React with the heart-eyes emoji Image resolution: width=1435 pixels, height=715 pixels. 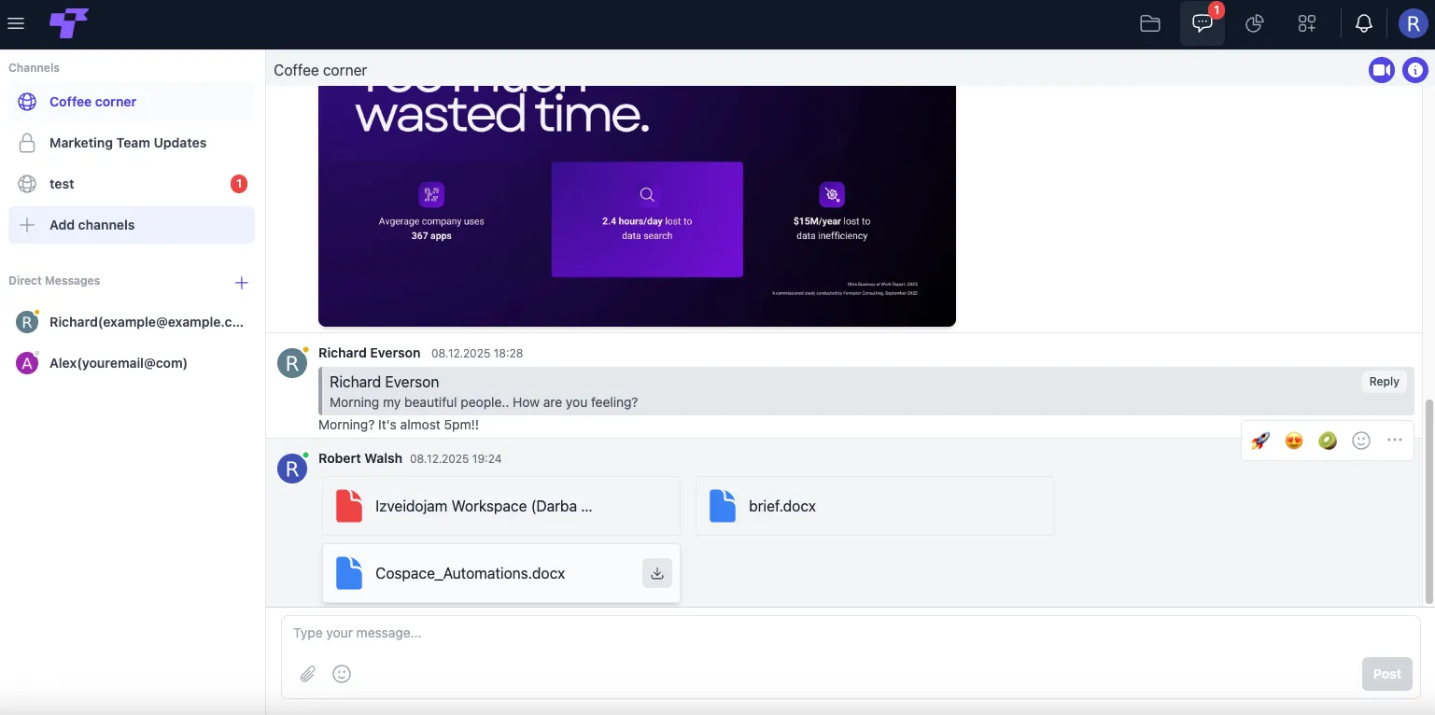click(x=1294, y=441)
